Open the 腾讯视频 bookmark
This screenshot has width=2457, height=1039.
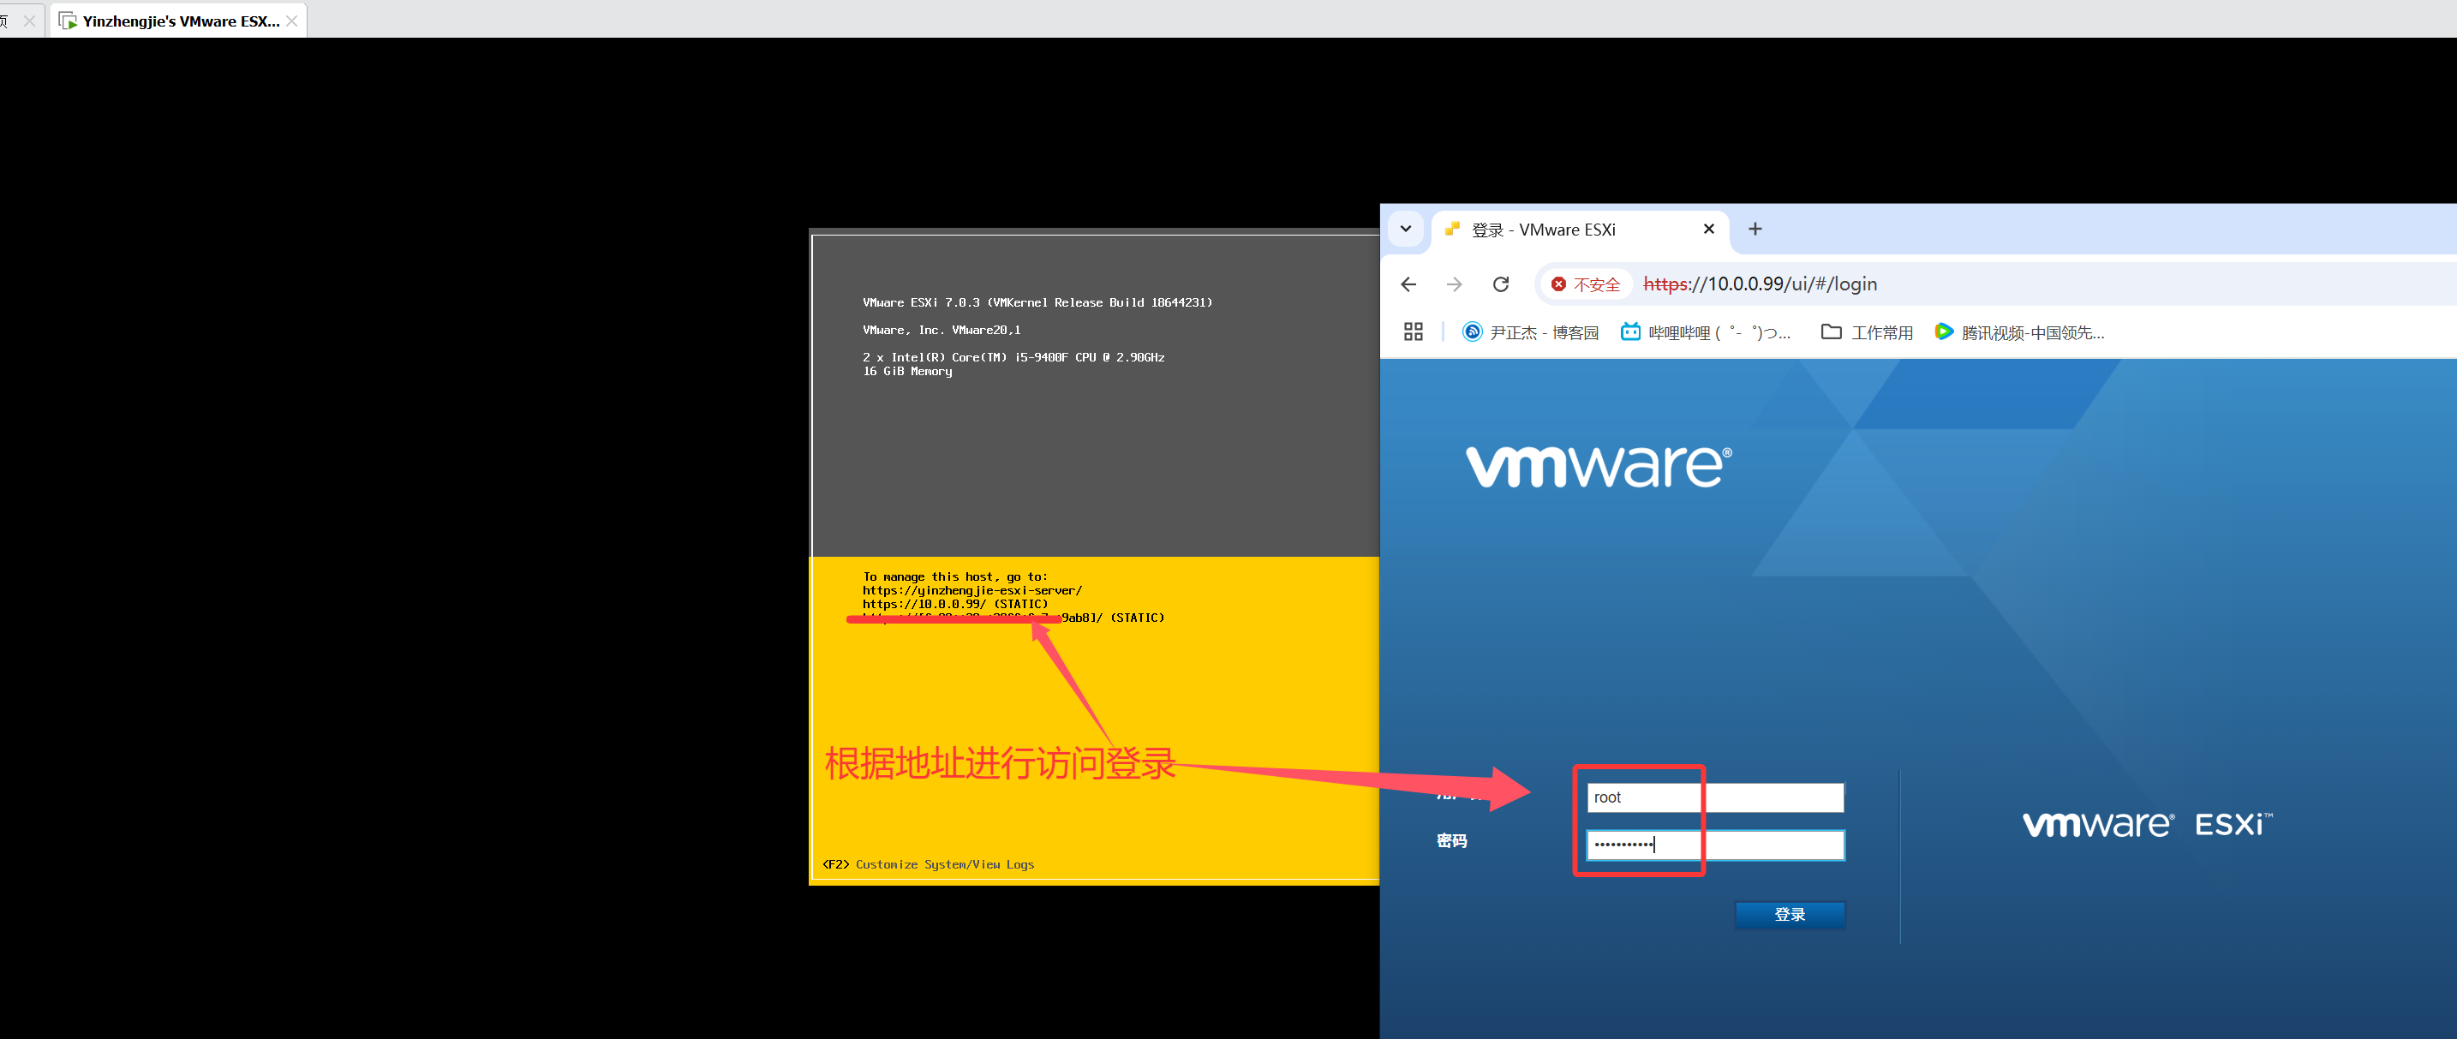tap(2019, 331)
